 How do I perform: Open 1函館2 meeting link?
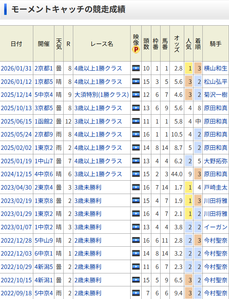point(44,121)
